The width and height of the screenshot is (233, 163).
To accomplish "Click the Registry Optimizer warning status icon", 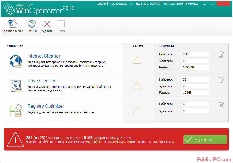I will coord(137,109).
